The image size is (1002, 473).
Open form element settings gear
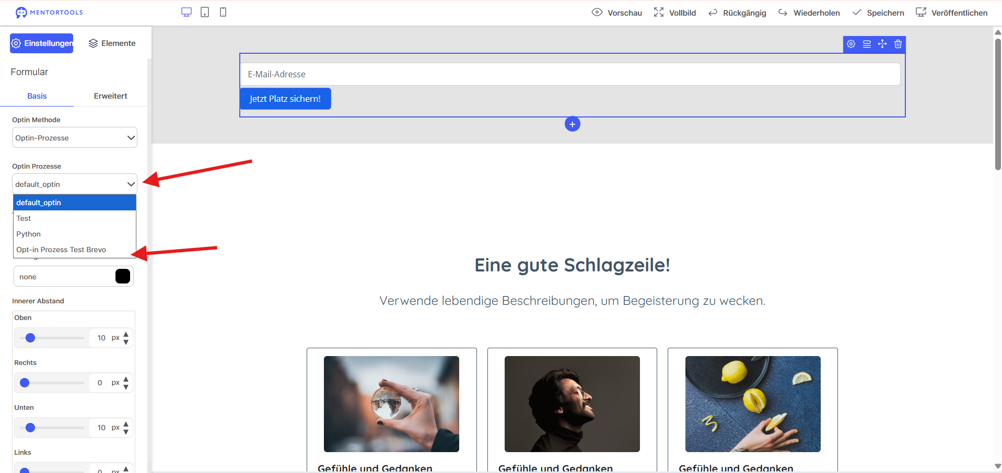pyautogui.click(x=851, y=44)
